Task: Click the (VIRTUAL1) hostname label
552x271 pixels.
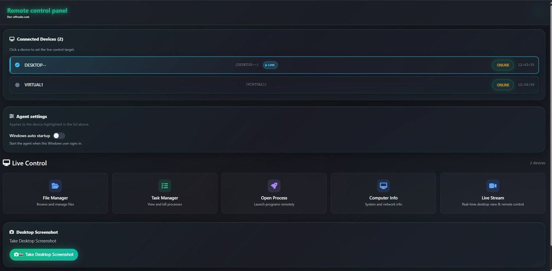Action: coord(256,85)
